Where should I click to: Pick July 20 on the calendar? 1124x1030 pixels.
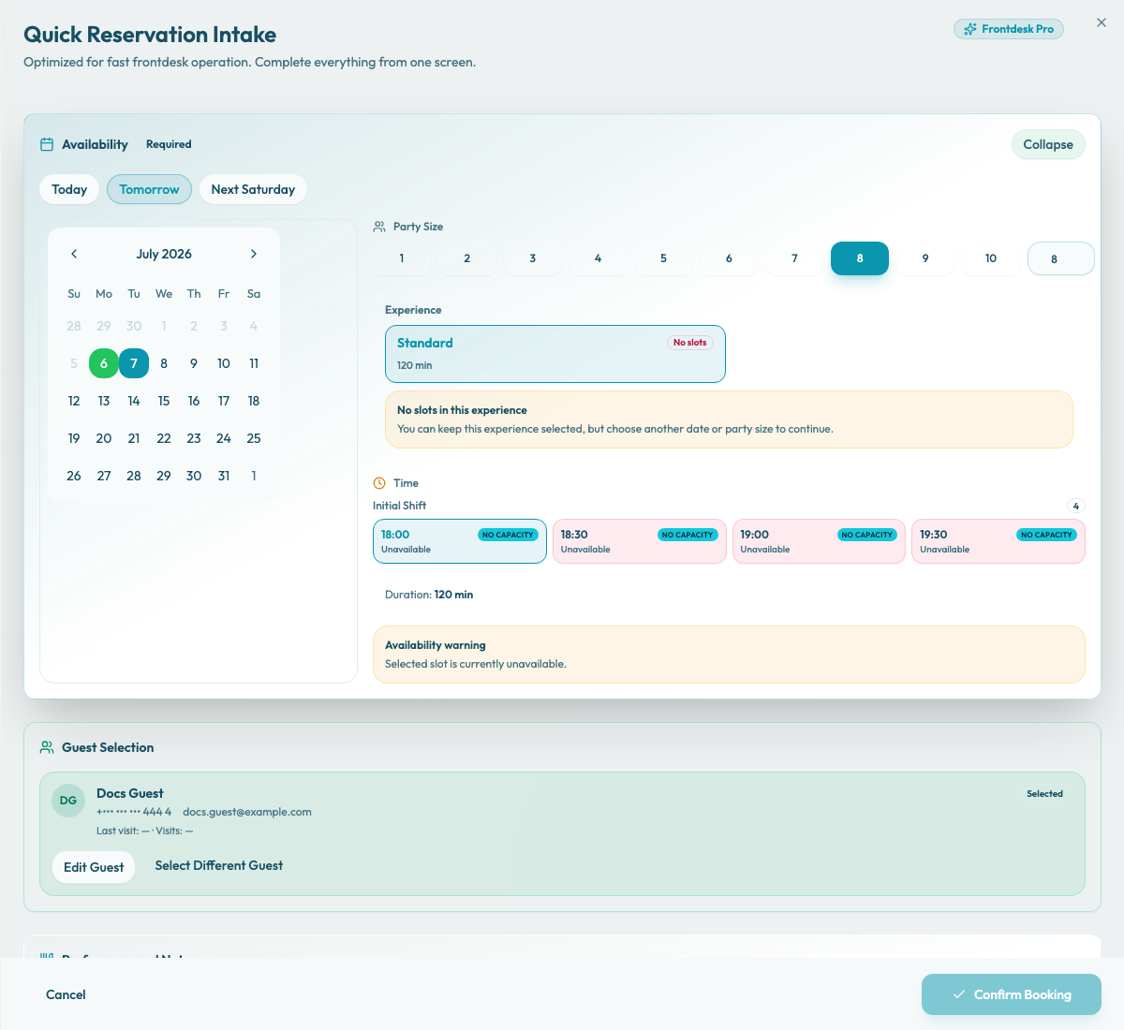[104, 438]
